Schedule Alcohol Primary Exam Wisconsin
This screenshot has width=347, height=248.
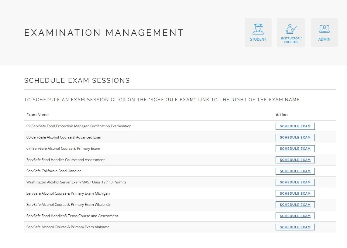tap(295, 205)
